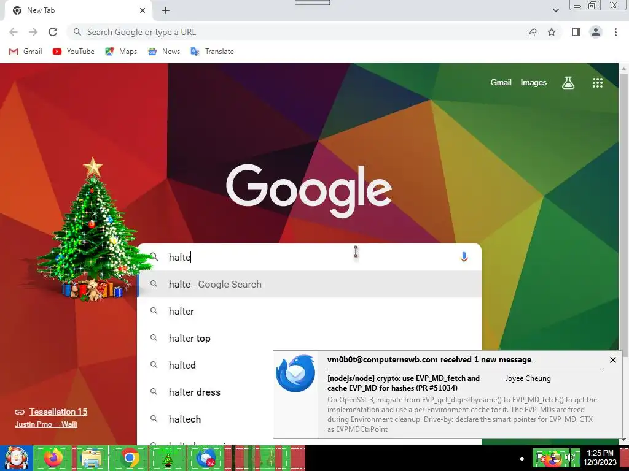
Task: Open the News bookmark
Action: (x=163, y=52)
